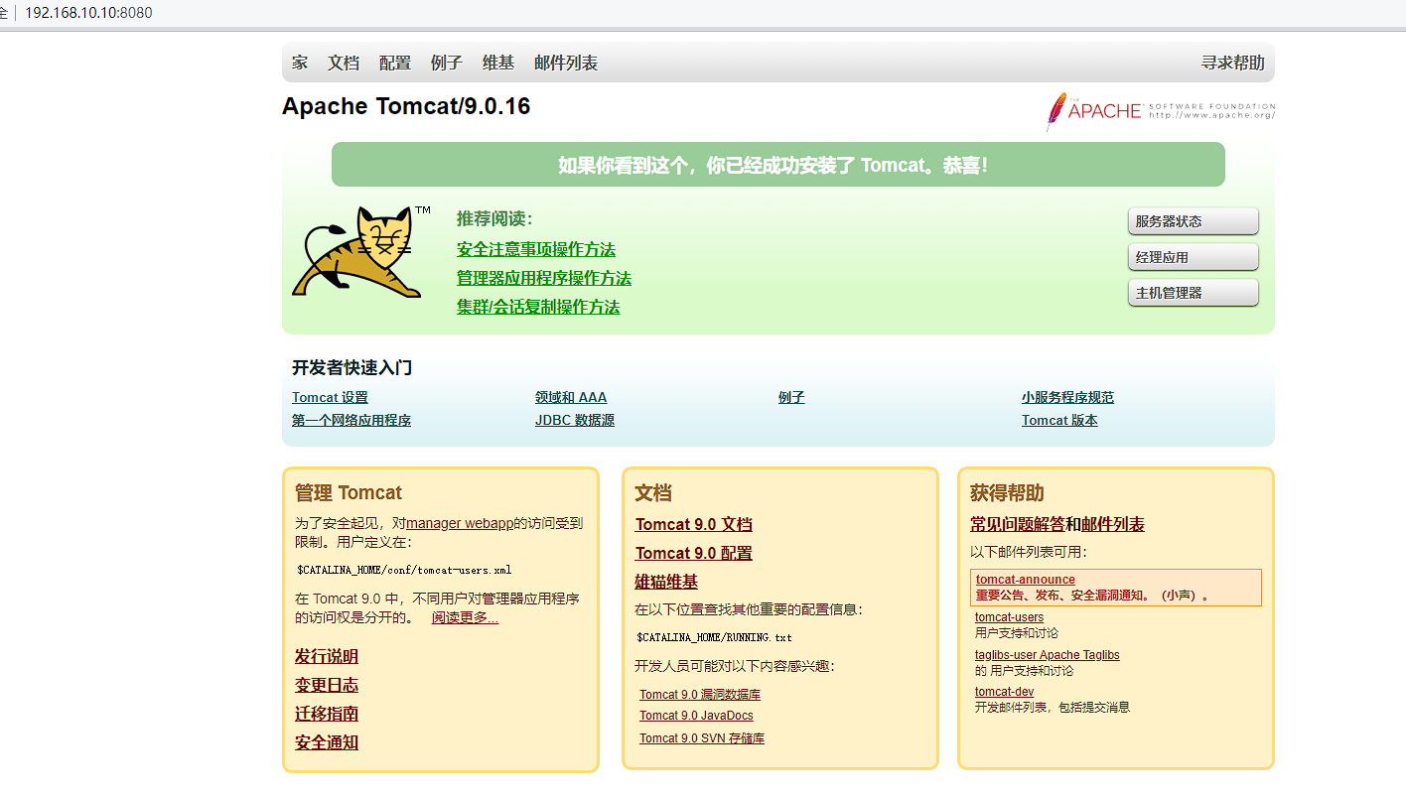
Task: Click the $CATALINA_HOME/conf/tomcat-users.xml path text
Action: (404, 571)
